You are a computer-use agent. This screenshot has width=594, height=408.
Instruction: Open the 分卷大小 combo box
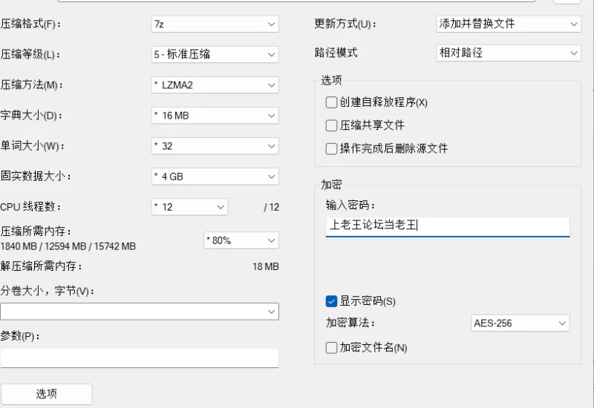(x=140, y=312)
